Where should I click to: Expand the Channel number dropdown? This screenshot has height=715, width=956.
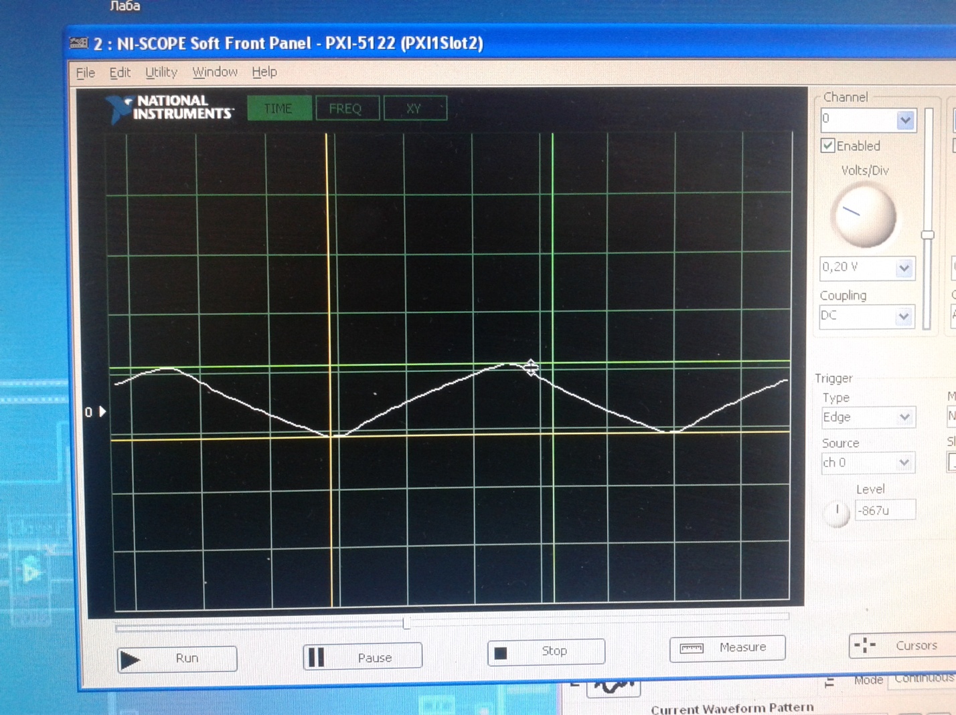905,120
